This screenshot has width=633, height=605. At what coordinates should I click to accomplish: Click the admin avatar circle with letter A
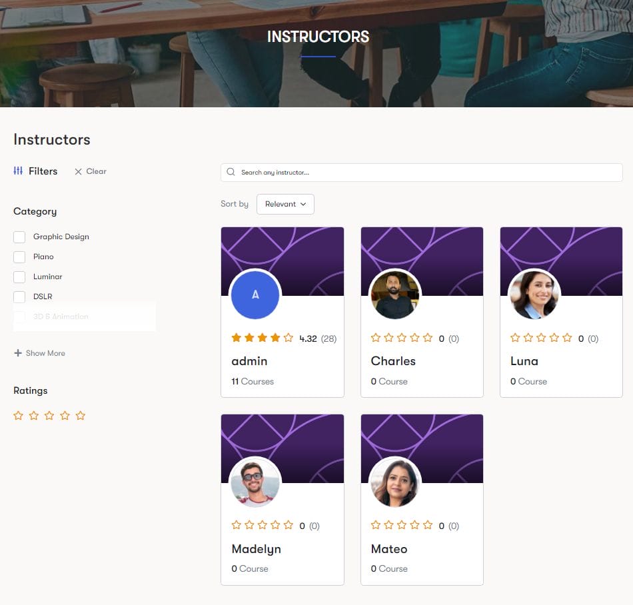255,295
